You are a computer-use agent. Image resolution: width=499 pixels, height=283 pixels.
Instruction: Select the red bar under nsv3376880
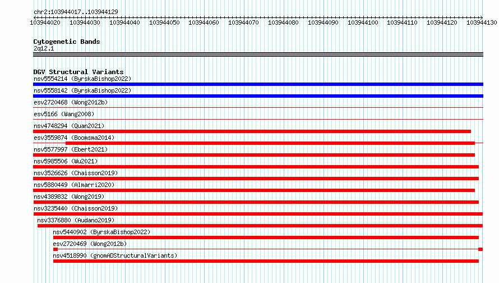(x=260, y=226)
